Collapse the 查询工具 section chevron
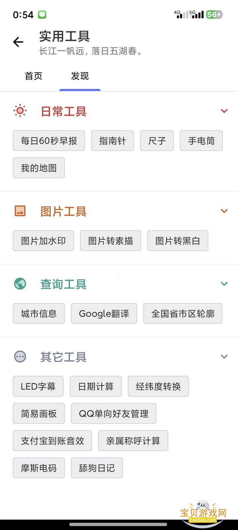This screenshot has height=530, width=238. pyautogui.click(x=224, y=284)
